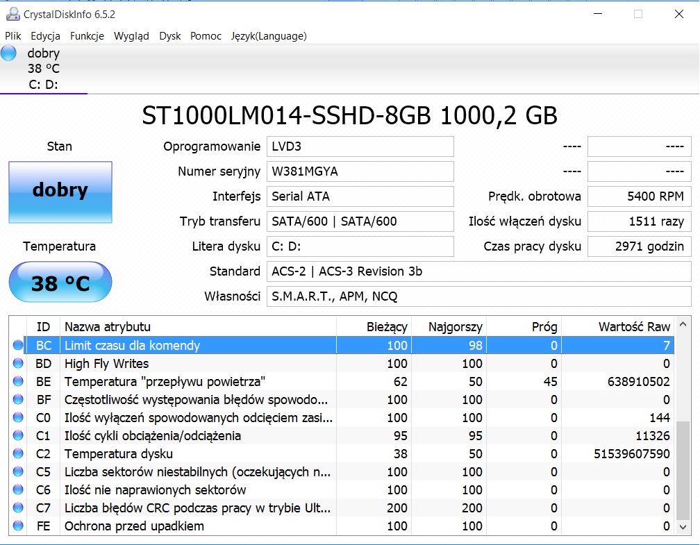Click the large 'dobry' health status button
Screen dimensions: 700x545
coord(60,192)
